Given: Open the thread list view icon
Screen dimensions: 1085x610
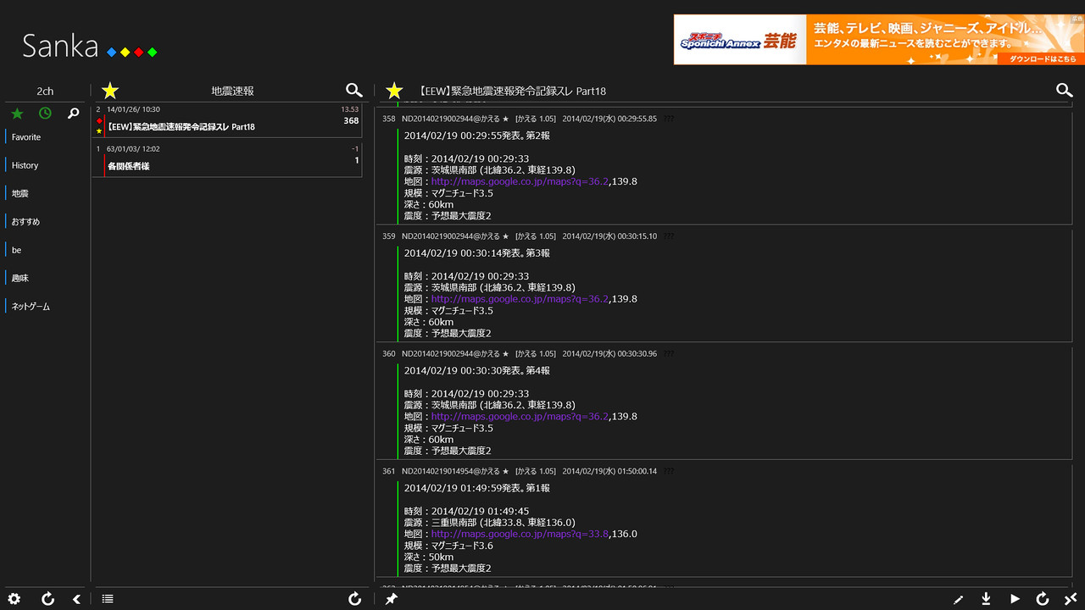Looking at the screenshot, I should tap(108, 599).
